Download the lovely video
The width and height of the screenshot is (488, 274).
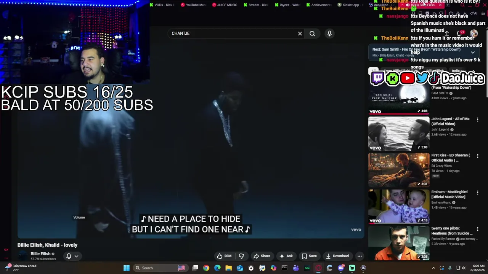click(x=337, y=256)
